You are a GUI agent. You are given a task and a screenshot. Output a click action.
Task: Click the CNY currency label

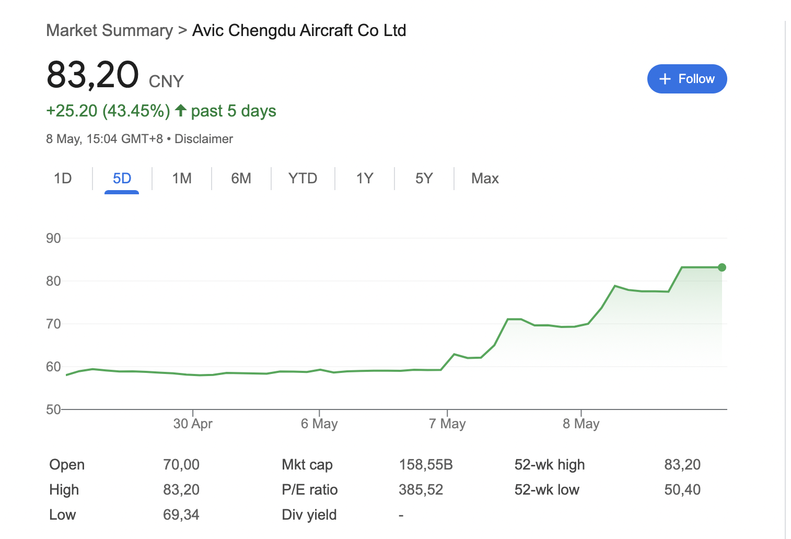click(166, 81)
